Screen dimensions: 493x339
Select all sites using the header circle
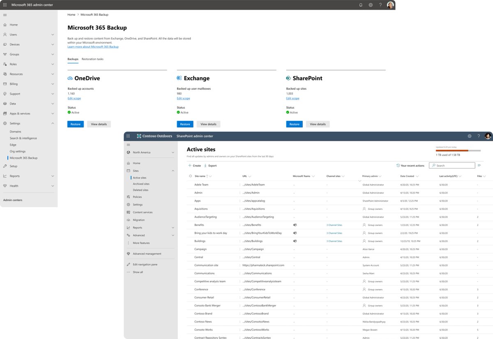click(190, 176)
